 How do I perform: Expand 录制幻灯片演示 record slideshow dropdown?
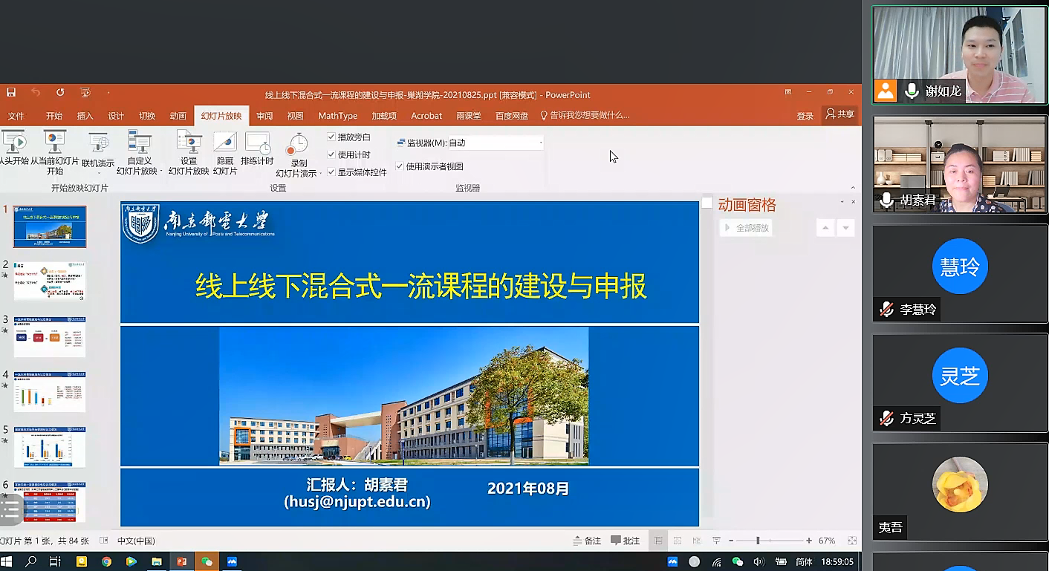(320, 174)
